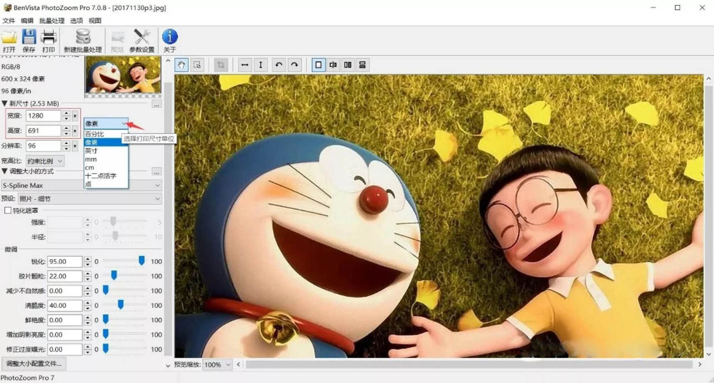Click the 高度 value field
Viewport: 714px width, 383px height.
coord(43,131)
